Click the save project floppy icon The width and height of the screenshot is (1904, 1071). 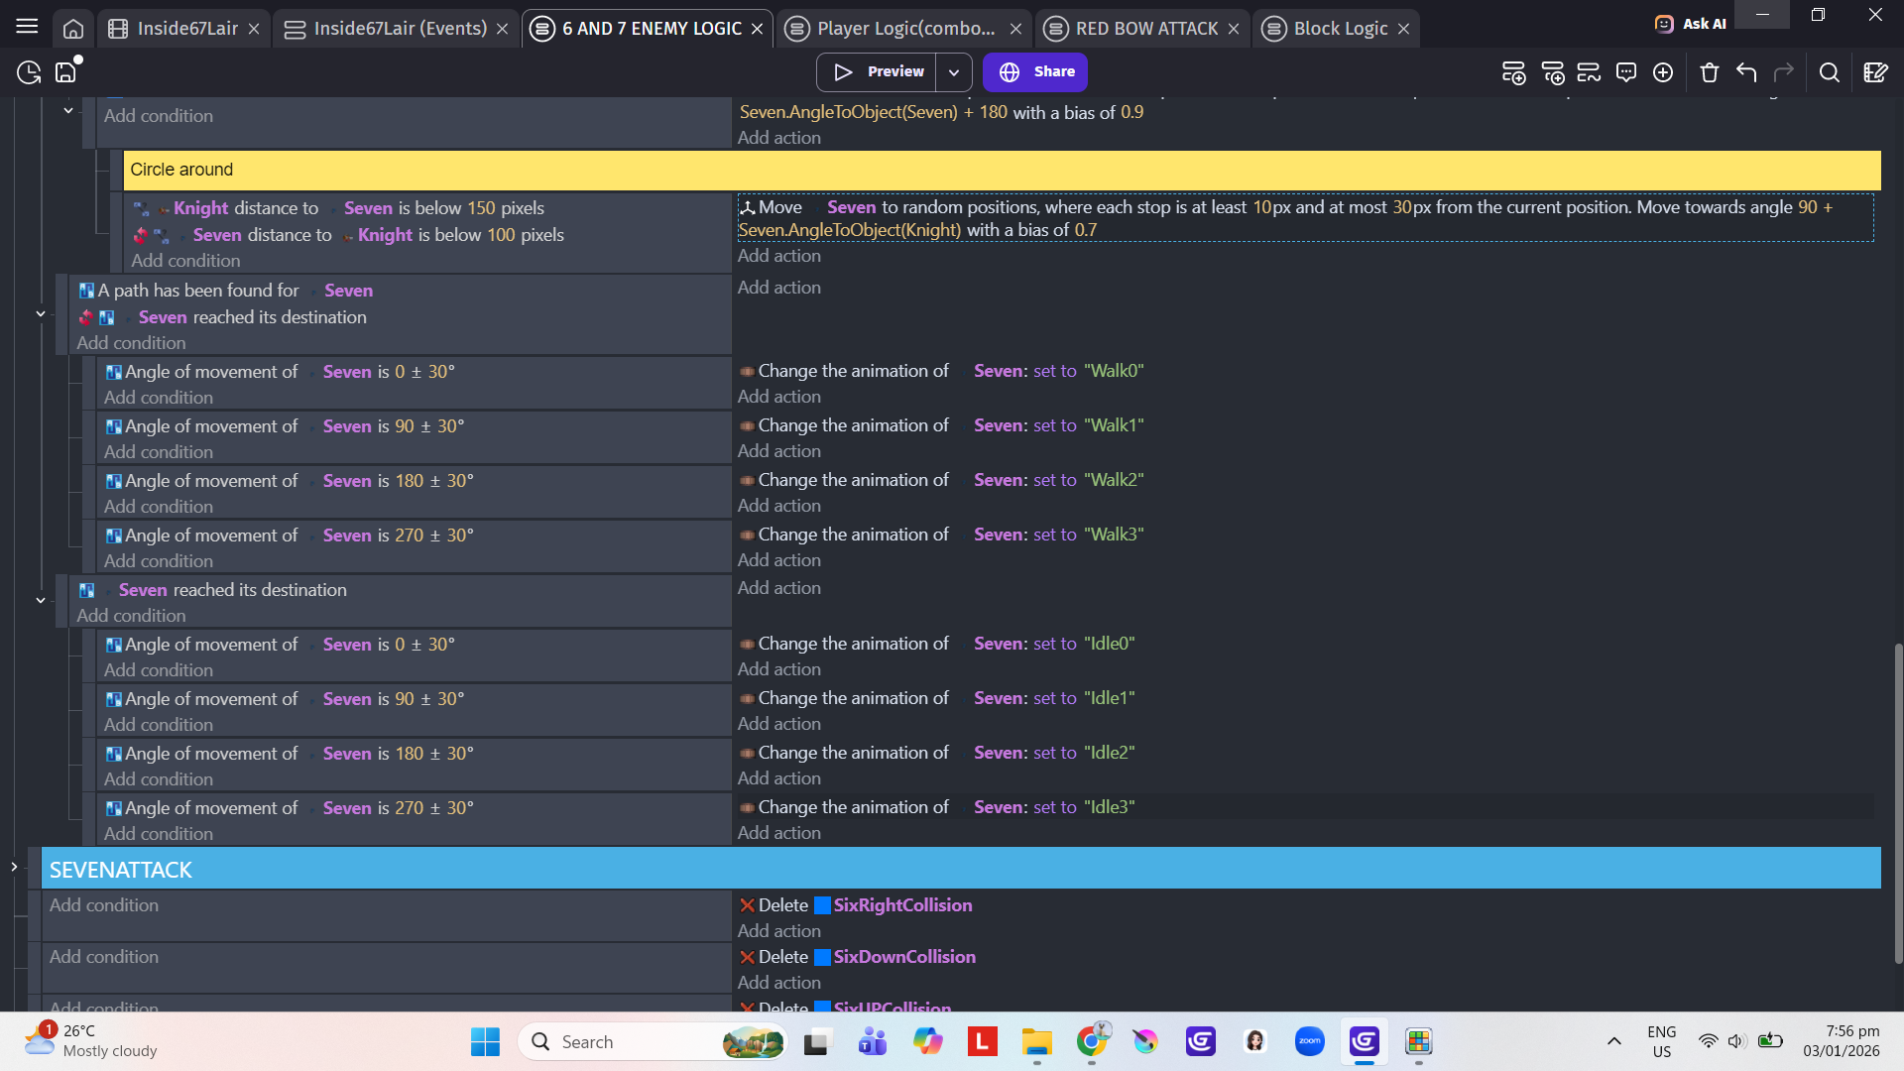(x=65, y=72)
